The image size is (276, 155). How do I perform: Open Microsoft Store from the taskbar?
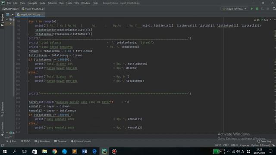pos(34,151)
